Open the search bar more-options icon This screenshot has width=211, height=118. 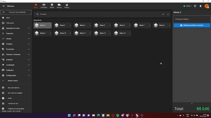pos(168,14)
